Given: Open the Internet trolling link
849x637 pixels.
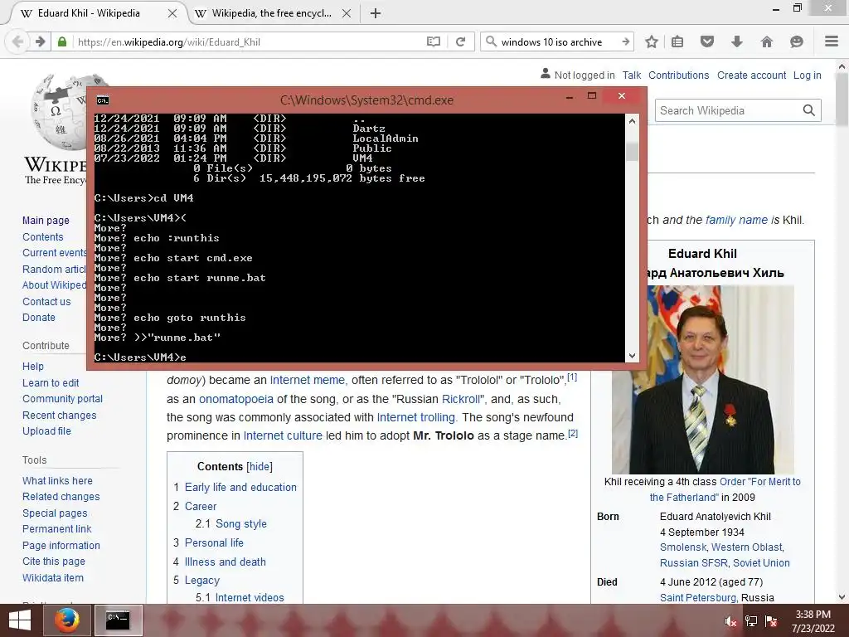Looking at the screenshot, I should [x=416, y=418].
